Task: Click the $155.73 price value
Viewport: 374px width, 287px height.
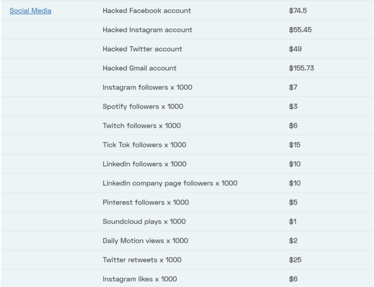Action: [x=301, y=68]
